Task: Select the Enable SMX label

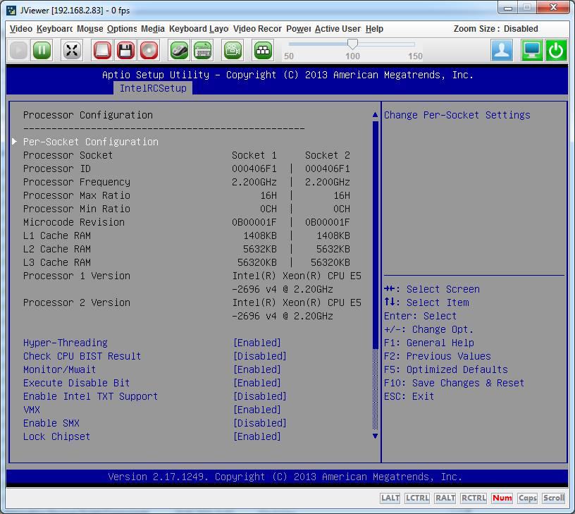Action: pyautogui.click(x=51, y=423)
